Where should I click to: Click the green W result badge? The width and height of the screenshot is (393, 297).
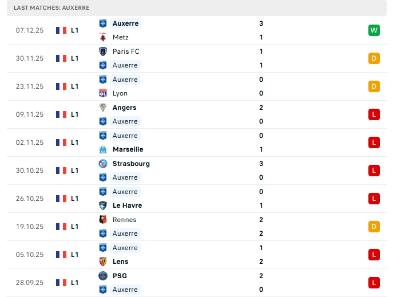point(374,30)
